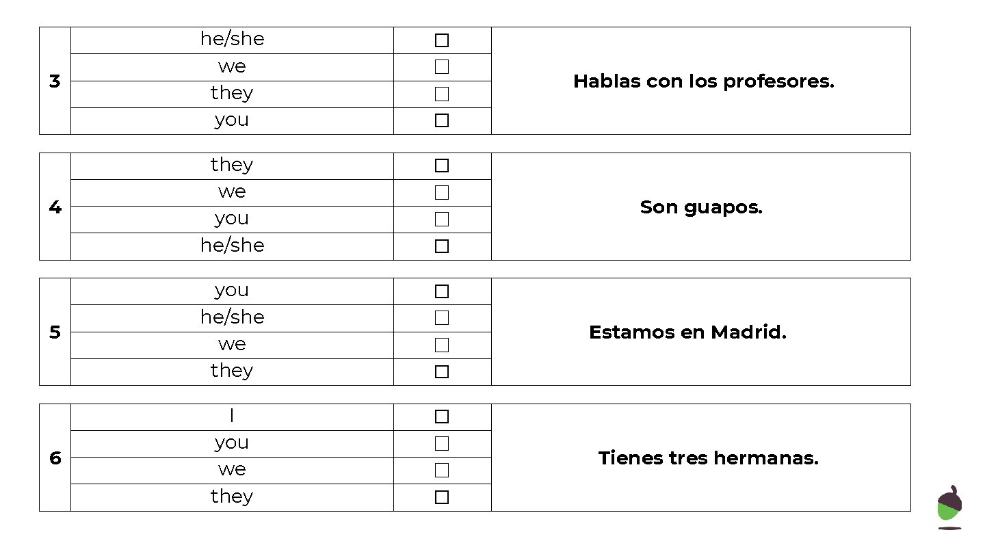Mark the 'they' checkbox in question 6

pyautogui.click(x=442, y=497)
